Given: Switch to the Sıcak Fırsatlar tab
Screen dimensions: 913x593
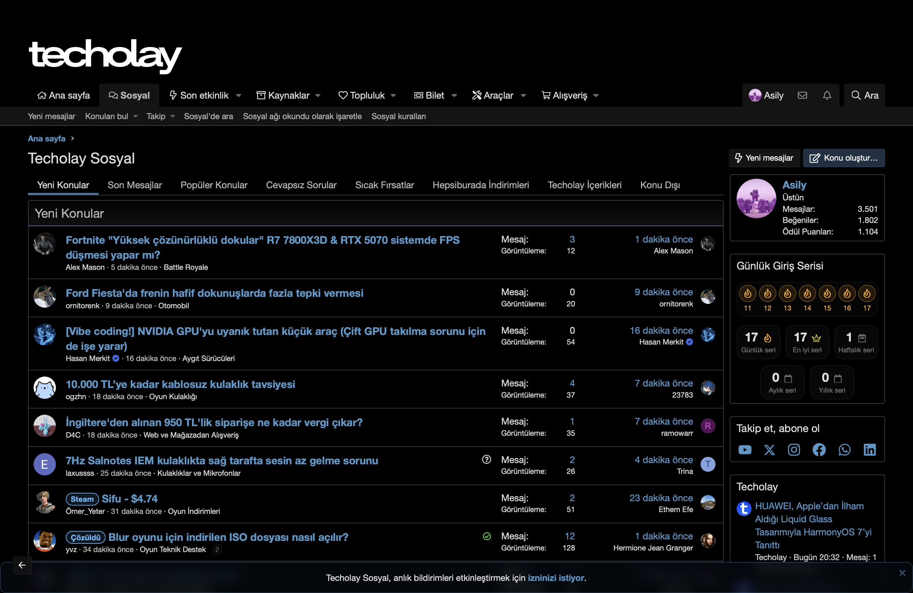Looking at the screenshot, I should tap(384, 185).
